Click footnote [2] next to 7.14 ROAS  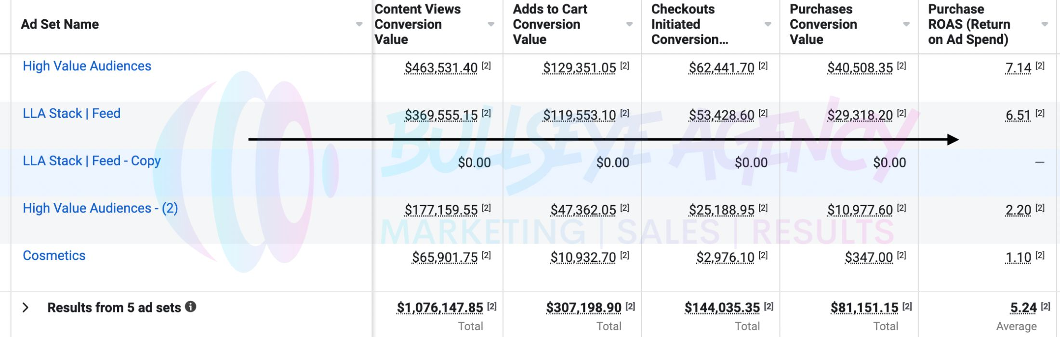1040,66
